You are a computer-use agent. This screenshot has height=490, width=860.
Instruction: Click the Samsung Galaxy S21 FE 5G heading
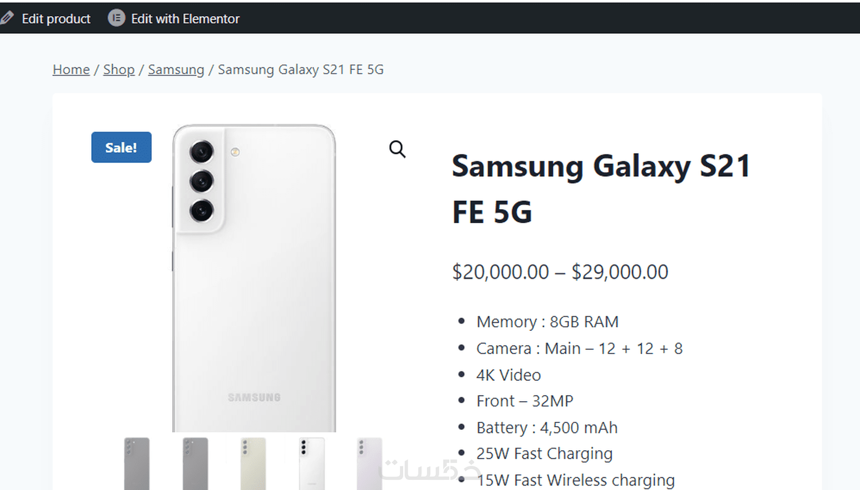click(x=601, y=188)
